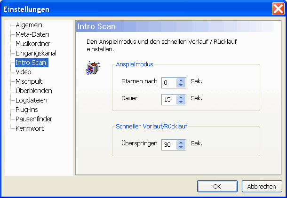Screen dimensions: 287x198
Task: Select the Video settings entry
Action: [x=23, y=72]
